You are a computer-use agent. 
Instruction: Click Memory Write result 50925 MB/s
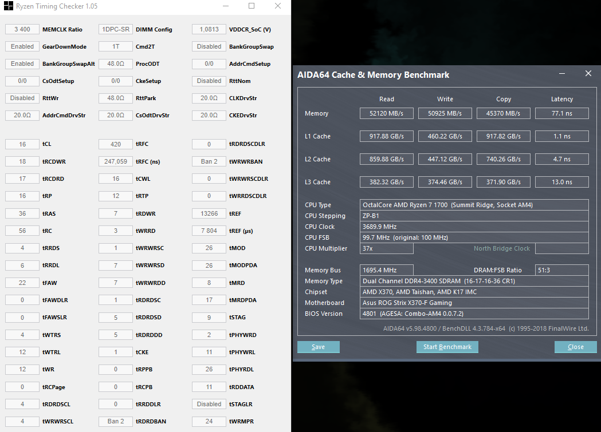[445, 113]
